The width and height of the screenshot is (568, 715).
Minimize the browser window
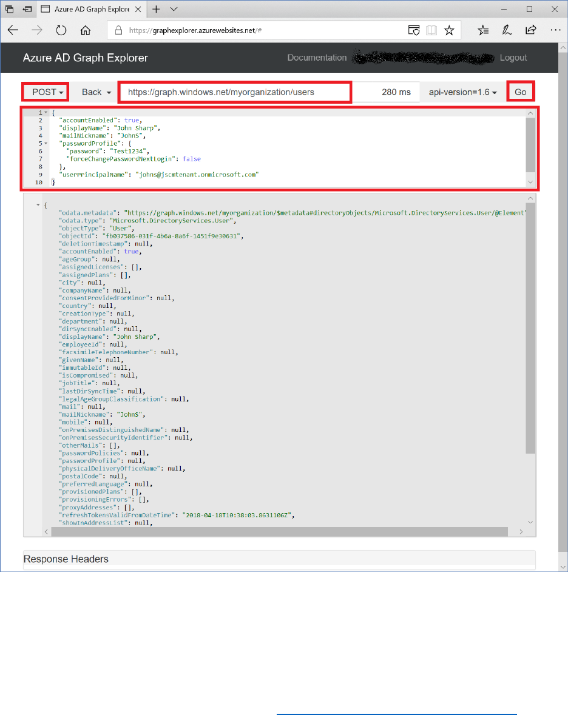tap(504, 9)
